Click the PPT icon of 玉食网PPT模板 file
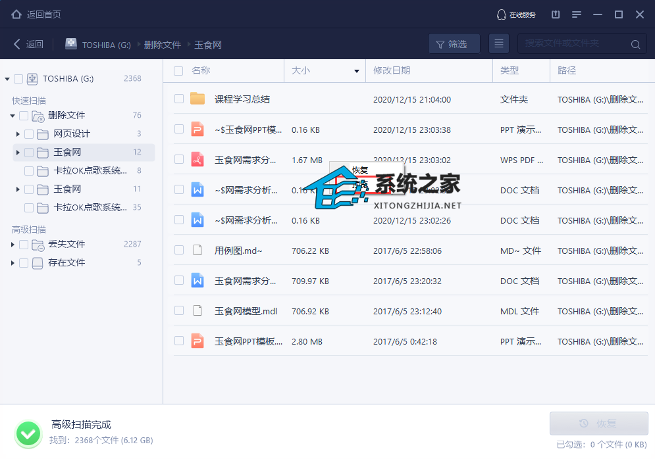This screenshot has height=459, width=655. 197,341
